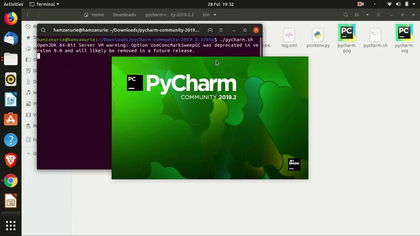The height and width of the screenshot is (236, 420).
Task: Open the text editor icon in the dock
Action: point(10,201)
